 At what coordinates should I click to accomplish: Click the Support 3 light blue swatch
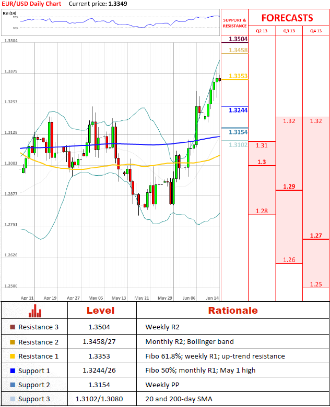click(x=13, y=399)
